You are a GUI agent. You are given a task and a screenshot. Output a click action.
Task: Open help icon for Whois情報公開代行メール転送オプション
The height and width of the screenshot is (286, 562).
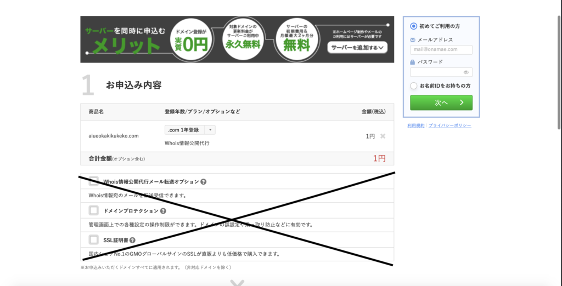click(203, 182)
